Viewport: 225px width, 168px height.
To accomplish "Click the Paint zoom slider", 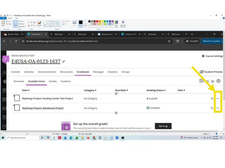I will click(x=216, y=134).
